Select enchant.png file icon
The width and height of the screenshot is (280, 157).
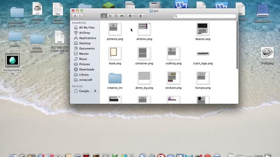[173, 78]
